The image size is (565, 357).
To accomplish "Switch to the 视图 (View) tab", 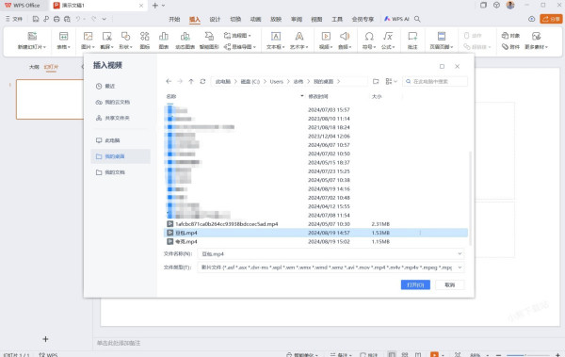I will tap(316, 19).
